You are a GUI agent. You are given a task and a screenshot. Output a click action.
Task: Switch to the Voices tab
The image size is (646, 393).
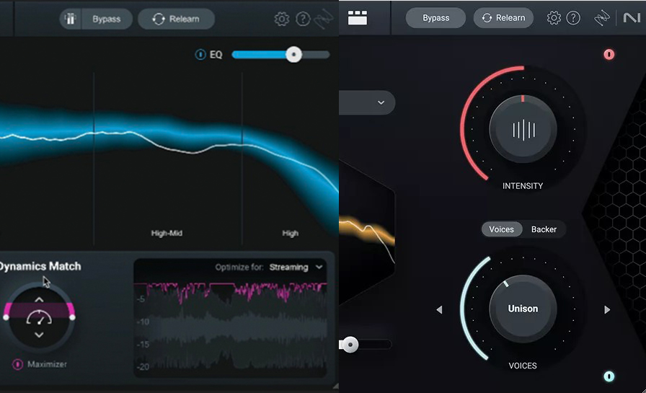(501, 229)
